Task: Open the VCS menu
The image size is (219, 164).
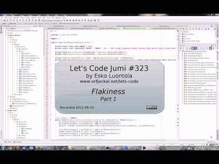Action: 53,18
